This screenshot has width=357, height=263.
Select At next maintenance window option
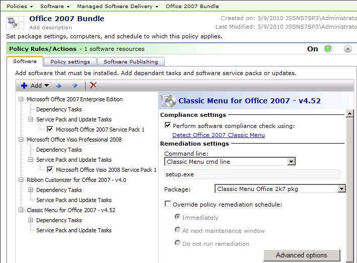click(177, 230)
